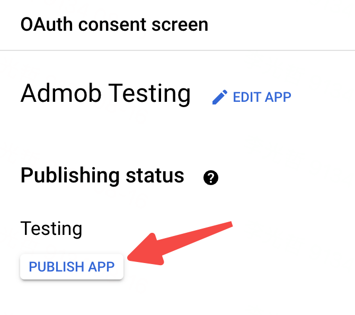Click the Publishing status heading
The image size is (355, 315).
click(102, 176)
